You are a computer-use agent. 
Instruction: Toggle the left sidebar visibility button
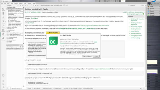coord(8,88)
